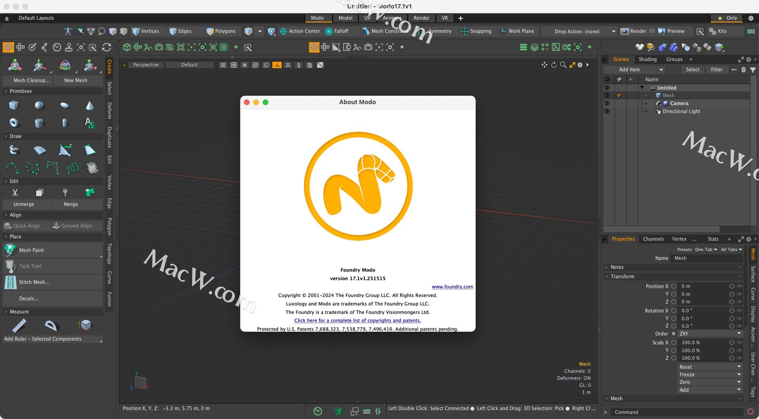759x419 pixels.
Task: Select the Ellipsoid primitive tool
Action: pyautogui.click(x=64, y=106)
